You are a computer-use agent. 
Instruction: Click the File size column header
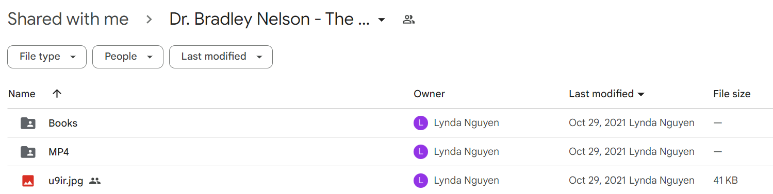pyautogui.click(x=732, y=94)
